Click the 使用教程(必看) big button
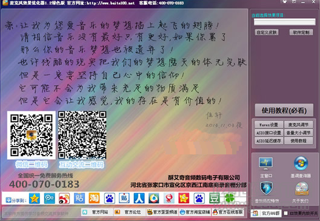Image resolution: width=320 pixels, height=221 pixels. coord(284,110)
